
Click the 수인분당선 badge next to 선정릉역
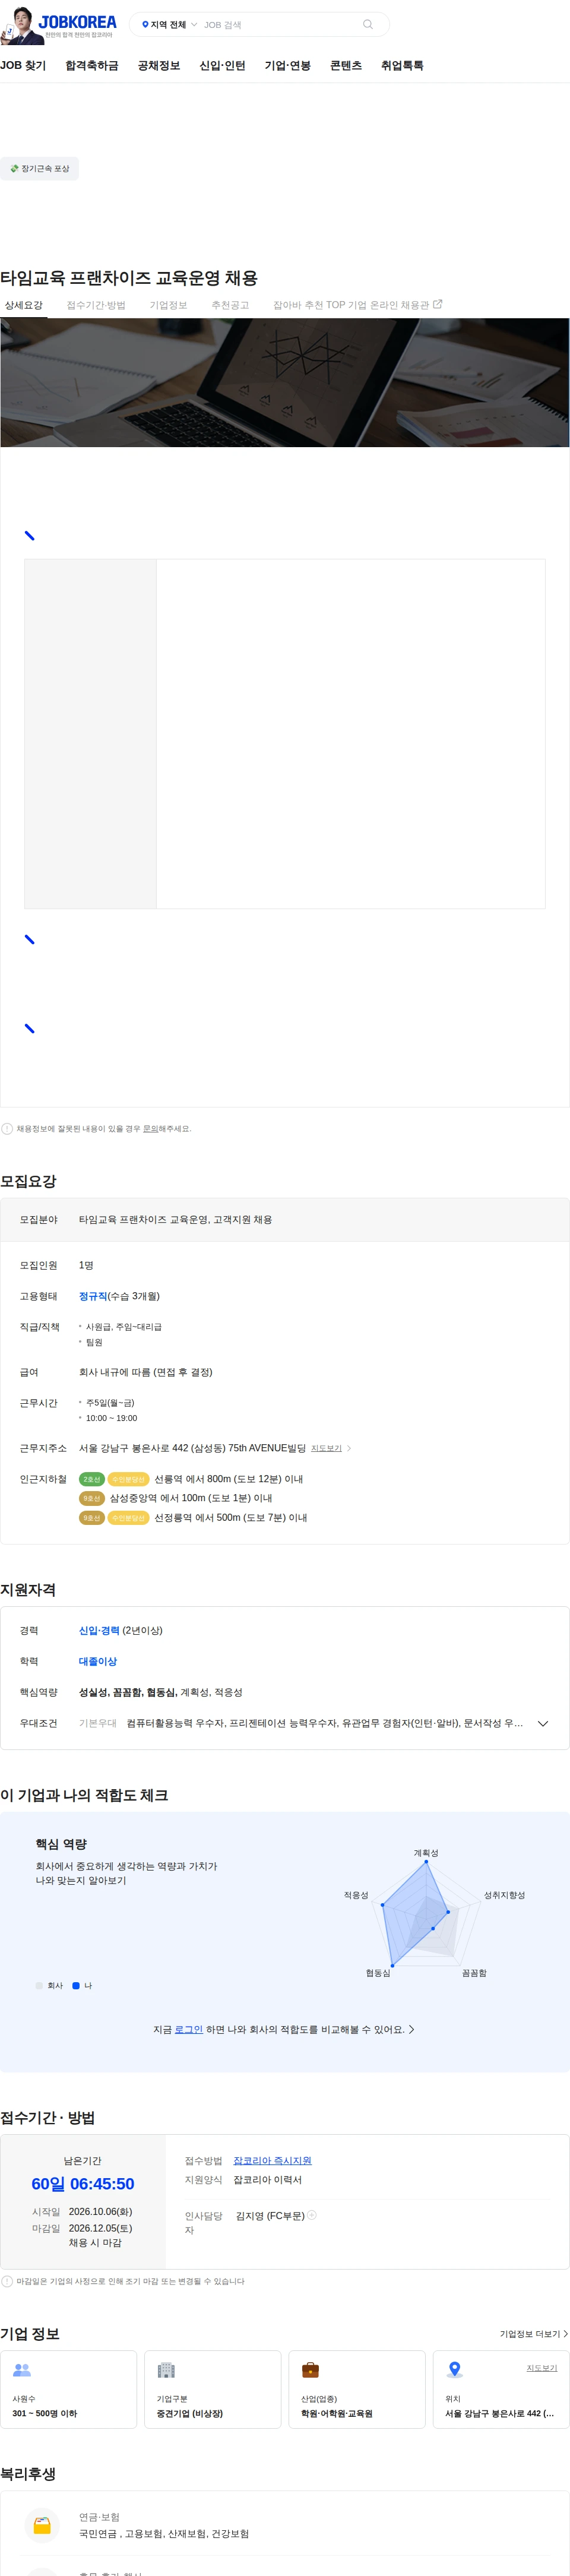pyautogui.click(x=128, y=1517)
